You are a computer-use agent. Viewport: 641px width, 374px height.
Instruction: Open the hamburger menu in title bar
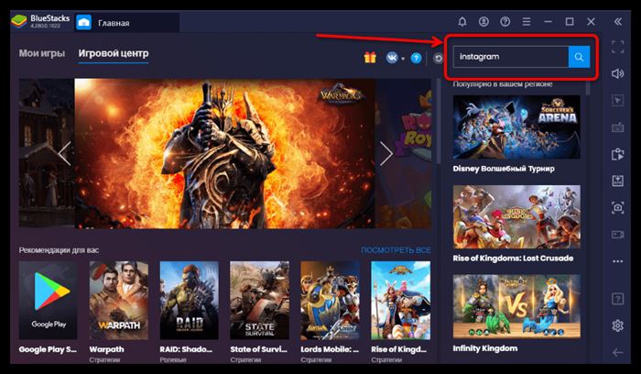pyautogui.click(x=527, y=22)
